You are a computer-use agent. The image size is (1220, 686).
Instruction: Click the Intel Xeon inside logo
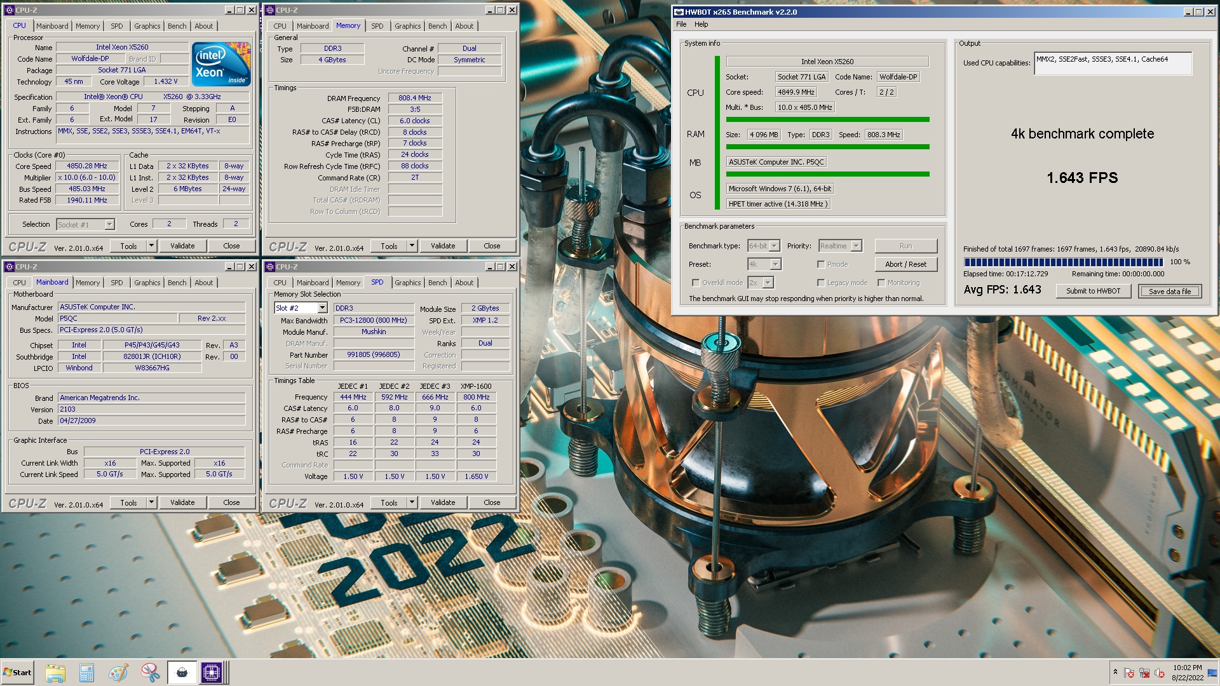[220, 64]
